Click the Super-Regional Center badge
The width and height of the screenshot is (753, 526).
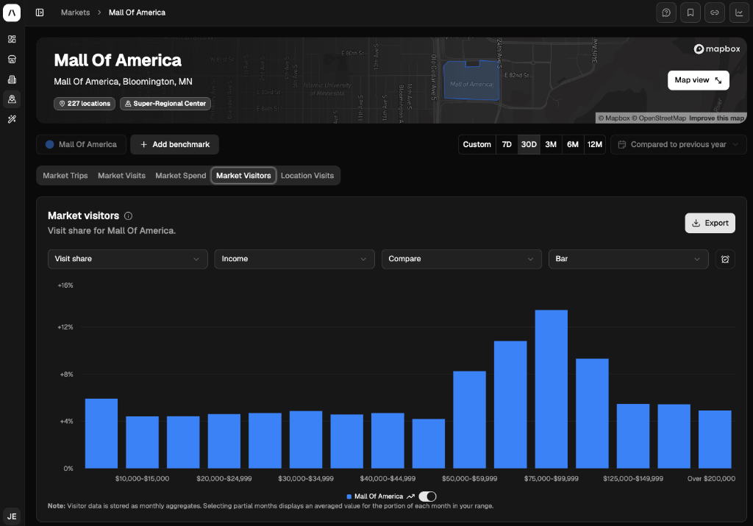pyautogui.click(x=165, y=104)
